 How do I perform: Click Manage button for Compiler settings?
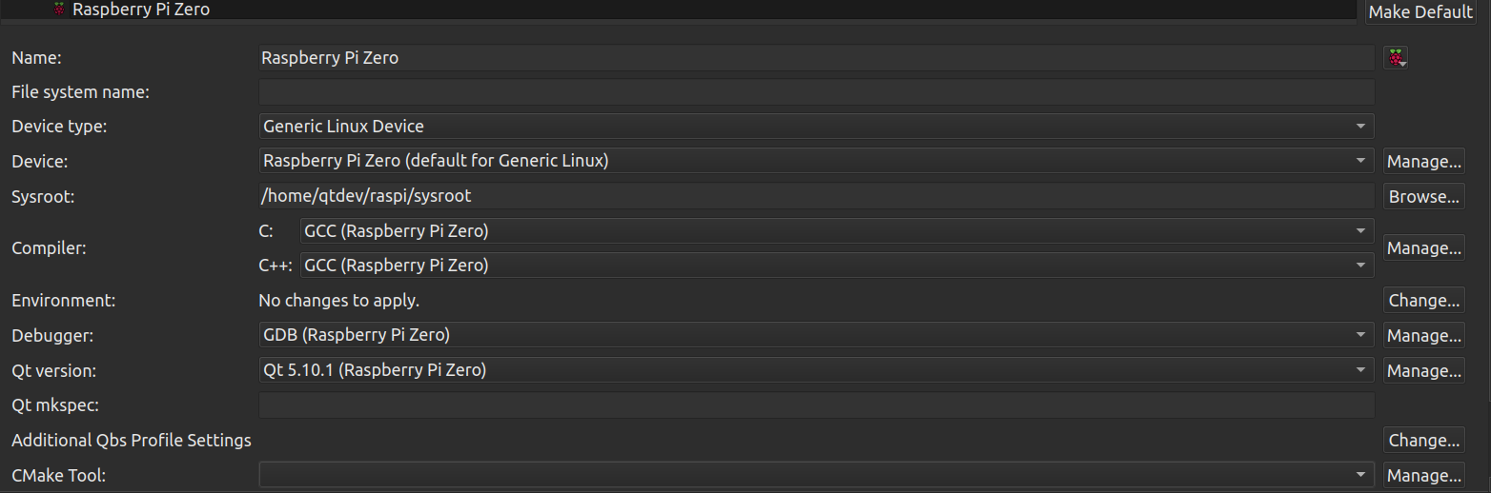tap(1424, 248)
